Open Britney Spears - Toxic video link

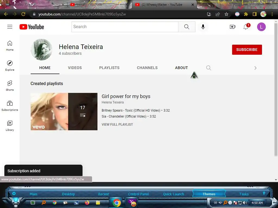pyautogui.click(x=131, y=110)
